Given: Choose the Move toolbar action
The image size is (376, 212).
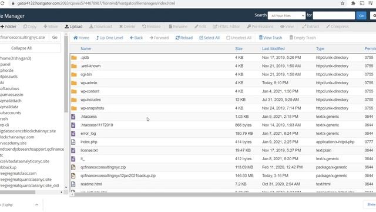Looking at the screenshot, I should coord(51,26).
